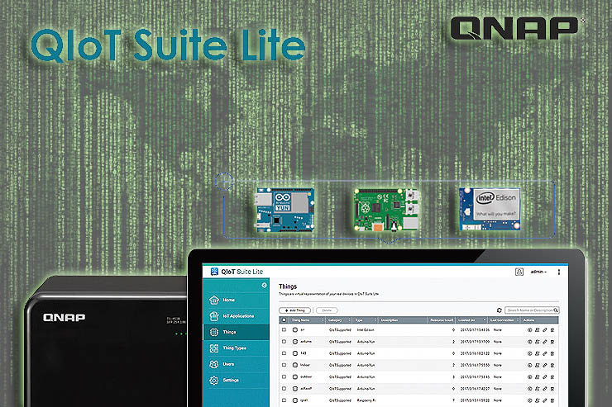Select the Thing Types sidebar icon

212,348
